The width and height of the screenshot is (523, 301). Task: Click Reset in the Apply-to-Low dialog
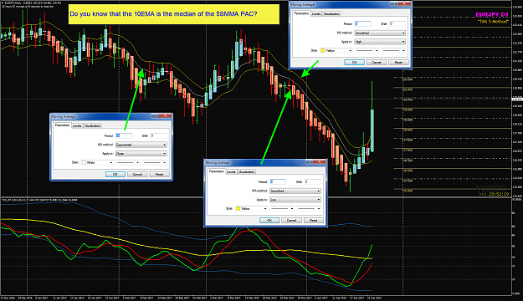point(313,221)
